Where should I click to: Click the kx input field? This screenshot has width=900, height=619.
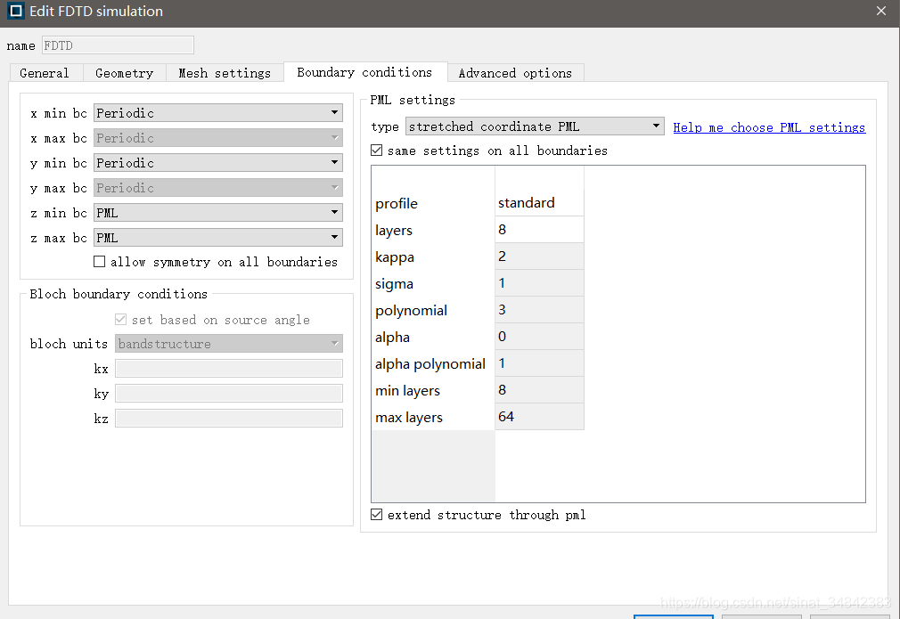pyautogui.click(x=229, y=369)
